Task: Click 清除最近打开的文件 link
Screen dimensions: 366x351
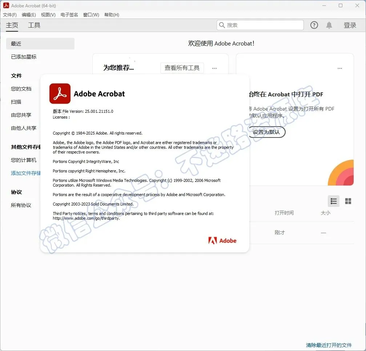Action: tap(329, 345)
